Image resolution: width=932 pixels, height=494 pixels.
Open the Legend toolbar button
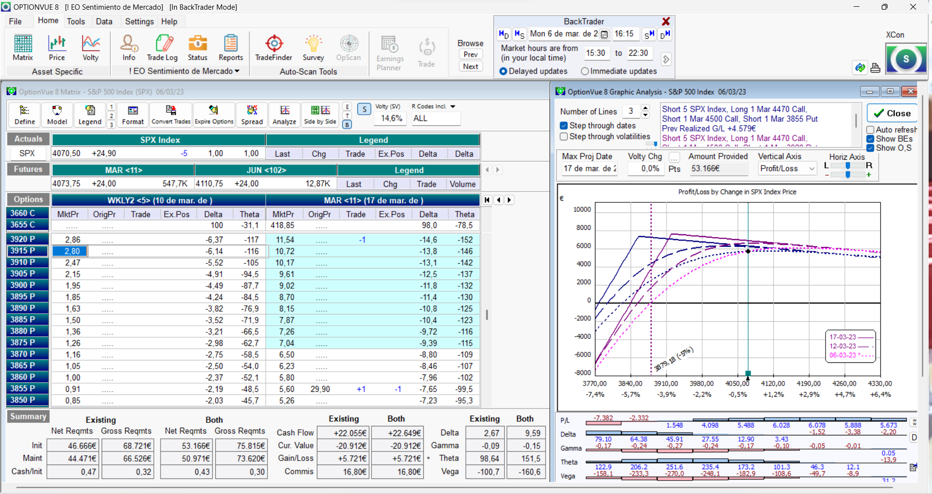click(x=90, y=115)
